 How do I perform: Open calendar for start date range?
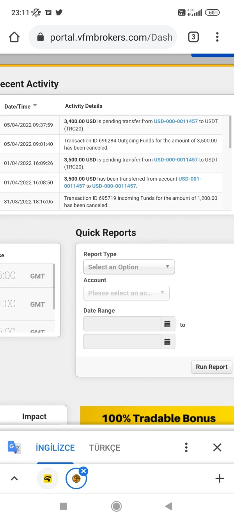(168, 324)
